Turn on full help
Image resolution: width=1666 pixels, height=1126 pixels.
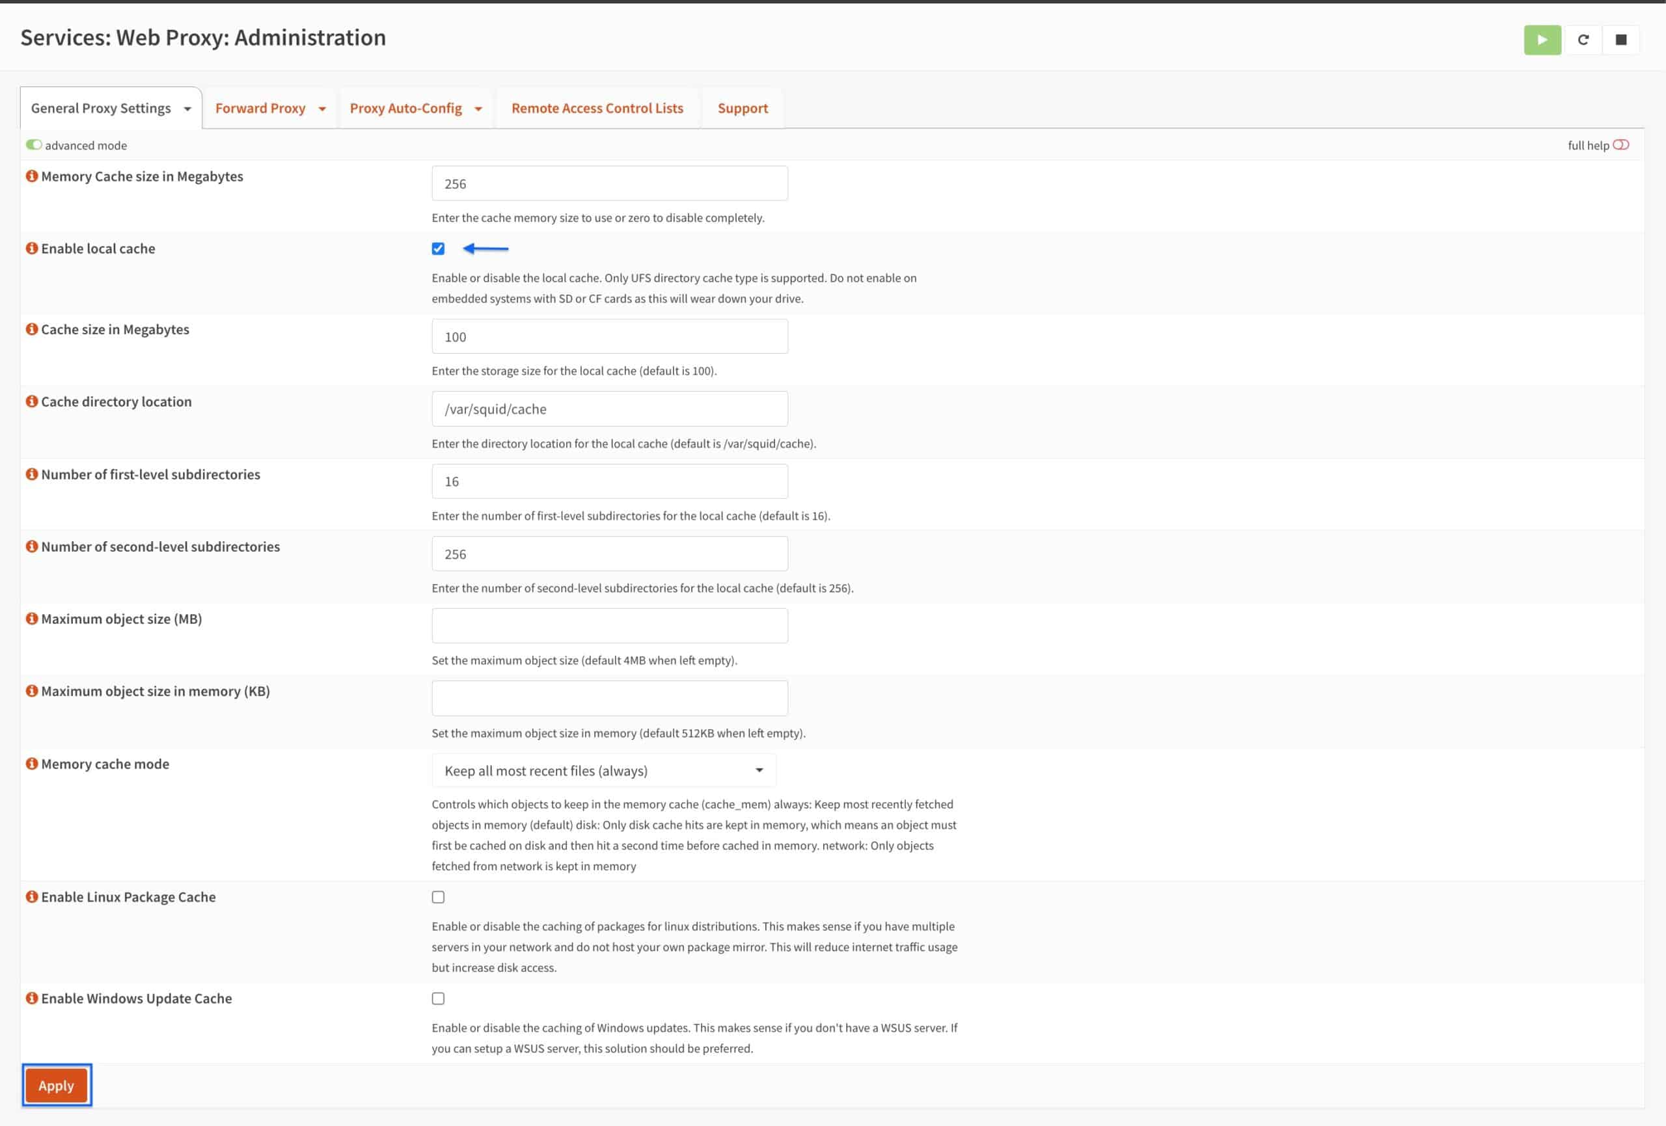coord(1622,144)
